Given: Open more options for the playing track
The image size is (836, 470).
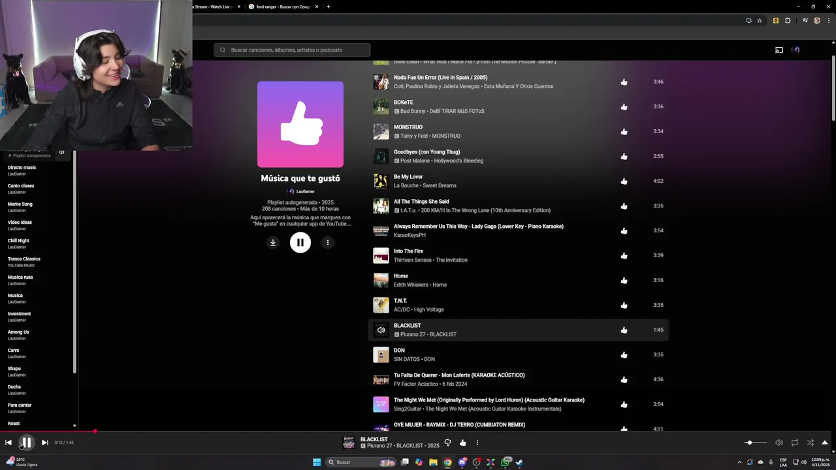Looking at the screenshot, I should (x=477, y=443).
